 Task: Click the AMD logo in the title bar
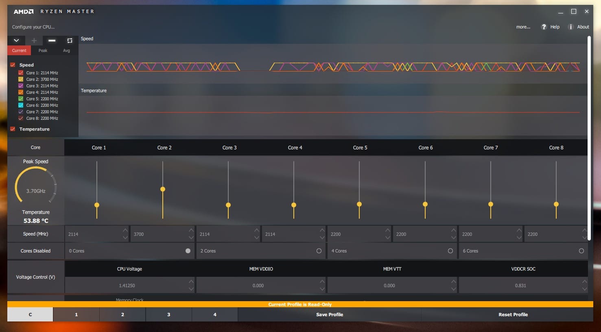[24, 12]
